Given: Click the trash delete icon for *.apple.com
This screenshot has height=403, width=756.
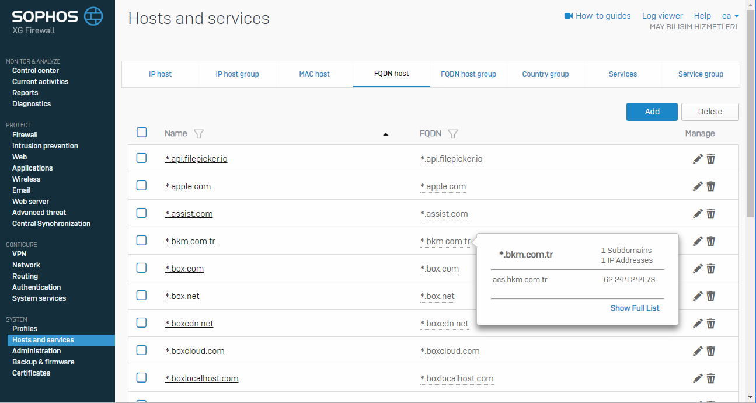Looking at the screenshot, I should click(710, 186).
